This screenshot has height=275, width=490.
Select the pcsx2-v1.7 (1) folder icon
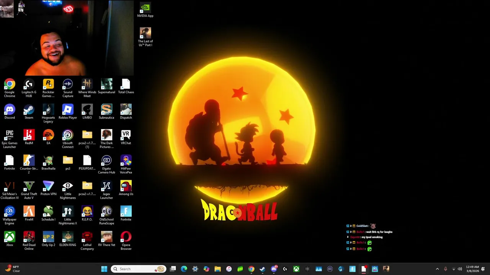point(87,139)
